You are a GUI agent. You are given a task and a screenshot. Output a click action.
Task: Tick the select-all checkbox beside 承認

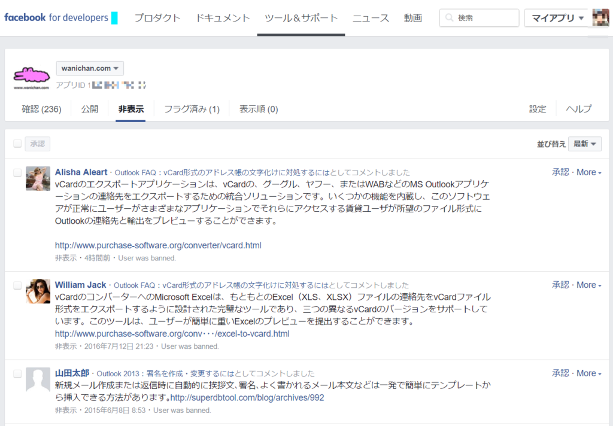(17, 144)
